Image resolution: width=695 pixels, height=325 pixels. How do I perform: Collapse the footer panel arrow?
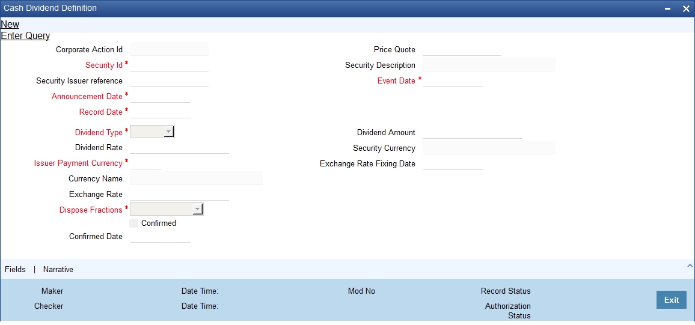[x=690, y=266]
